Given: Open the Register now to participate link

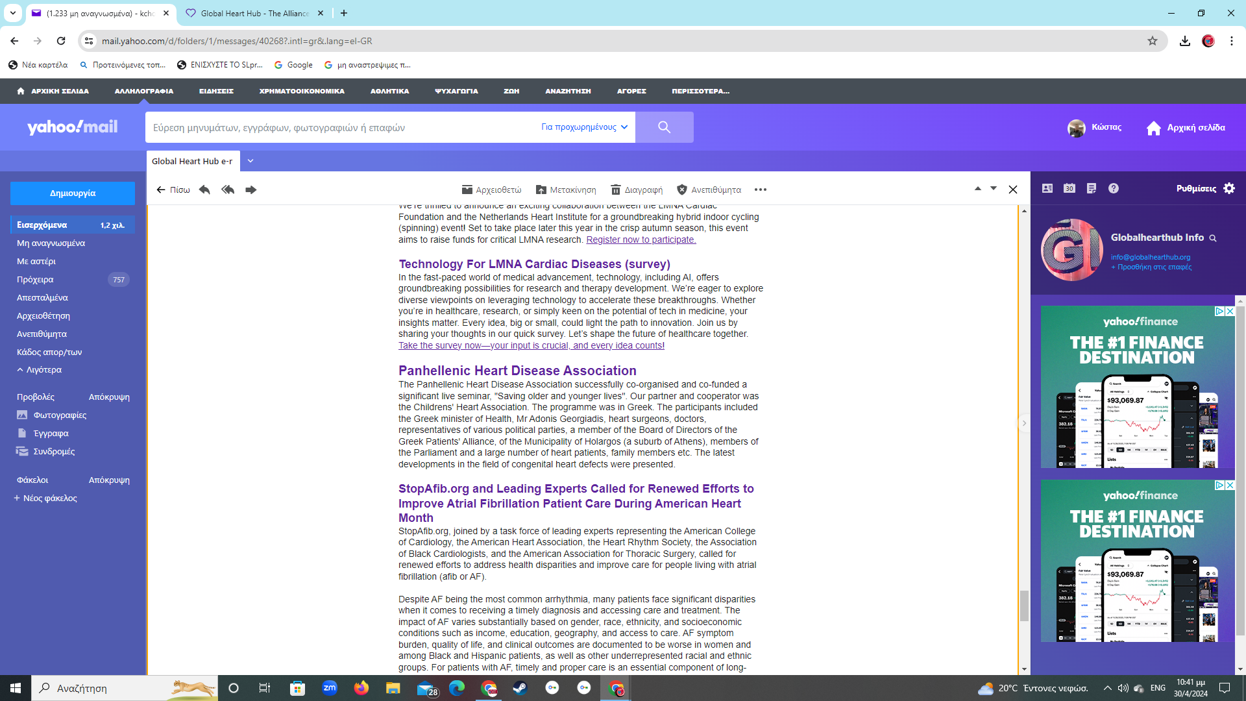Looking at the screenshot, I should [x=641, y=240].
